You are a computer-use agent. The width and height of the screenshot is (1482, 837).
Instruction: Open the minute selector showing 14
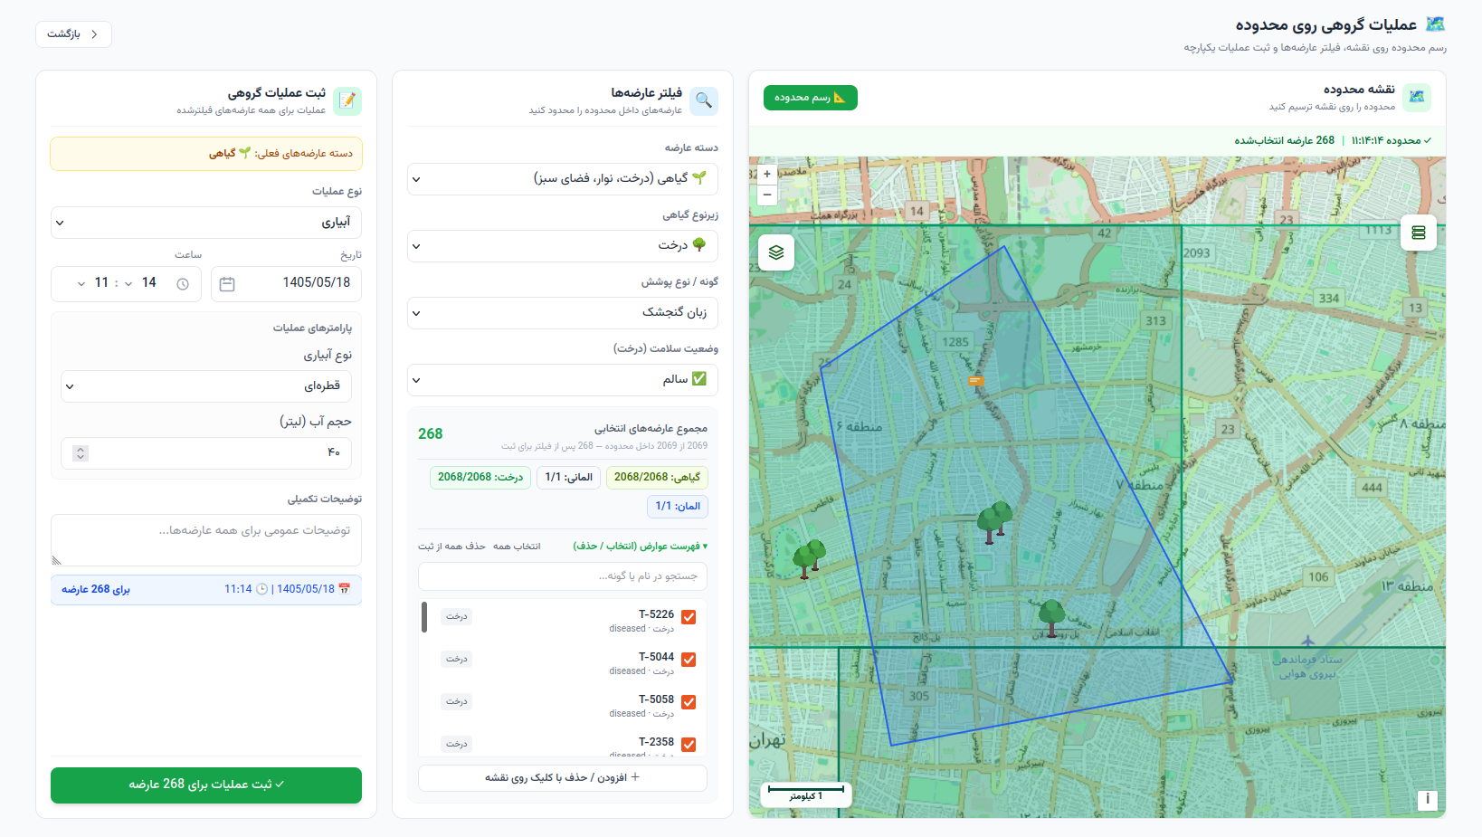(139, 283)
